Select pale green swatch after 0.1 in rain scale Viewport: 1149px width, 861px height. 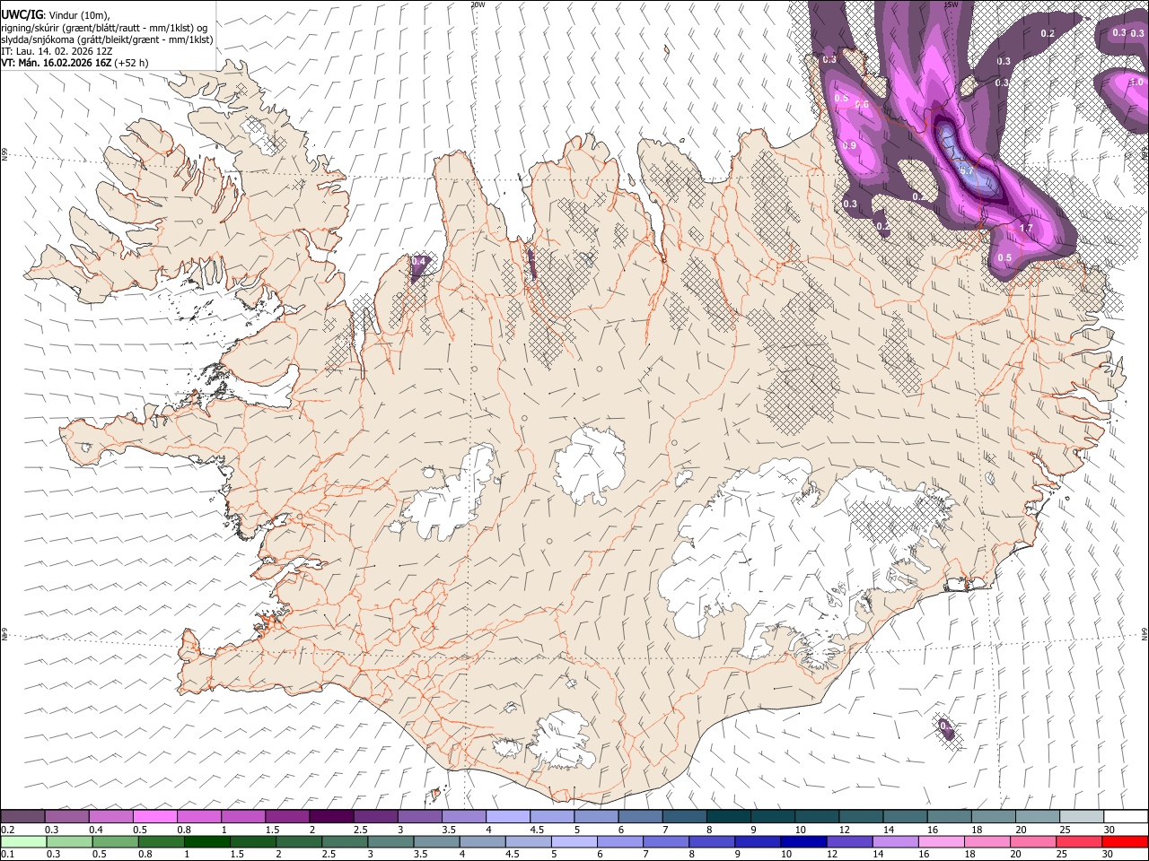point(23,841)
